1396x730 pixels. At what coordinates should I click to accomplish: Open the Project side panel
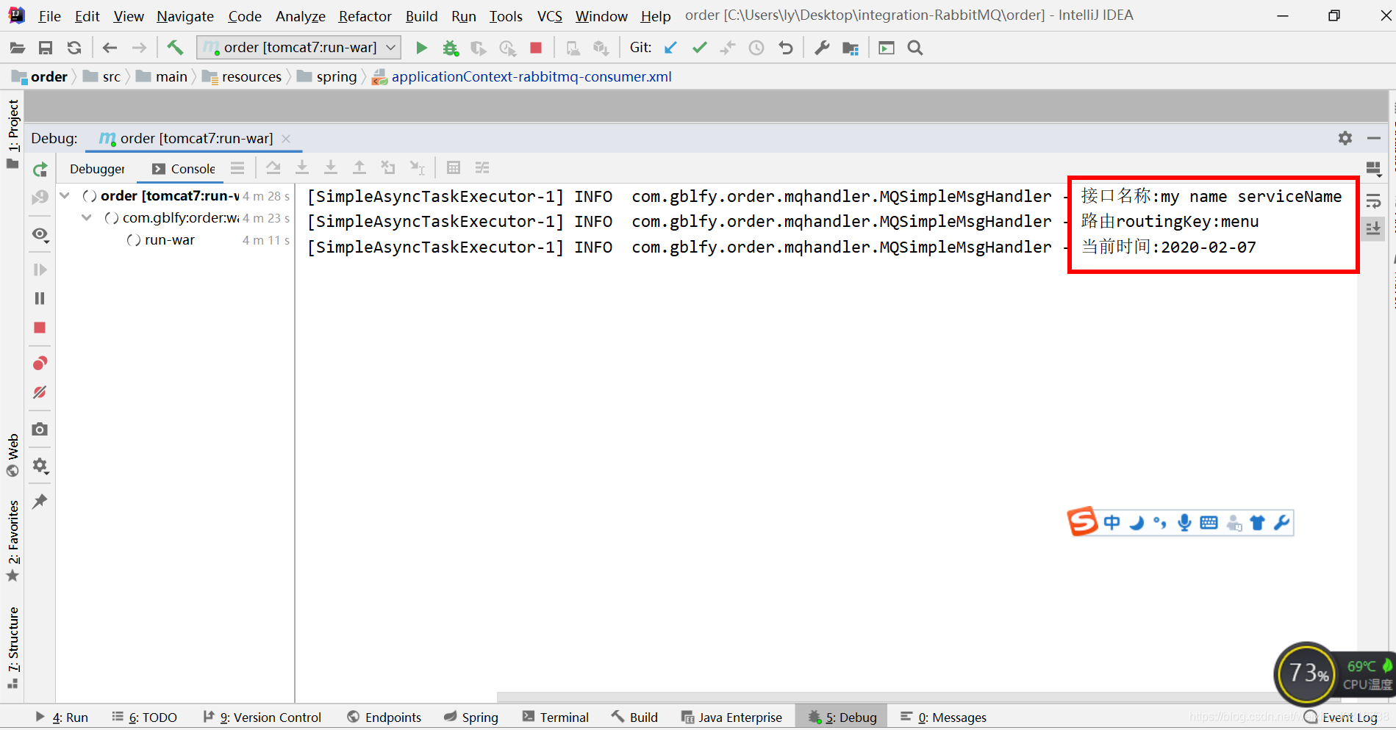coord(13,134)
